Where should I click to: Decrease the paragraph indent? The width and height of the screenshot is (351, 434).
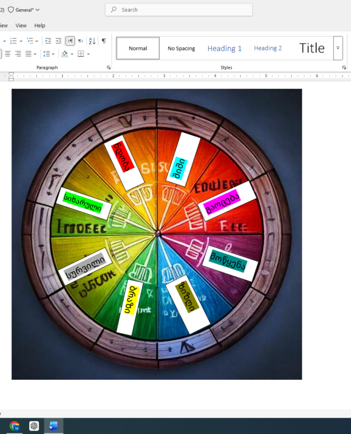coord(48,41)
